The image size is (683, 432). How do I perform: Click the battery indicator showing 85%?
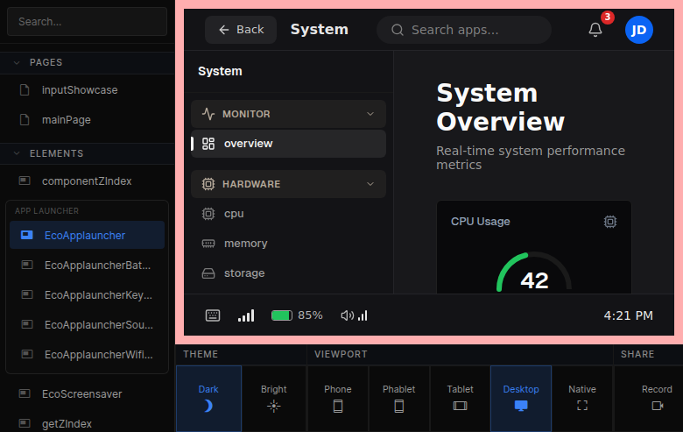tap(296, 315)
